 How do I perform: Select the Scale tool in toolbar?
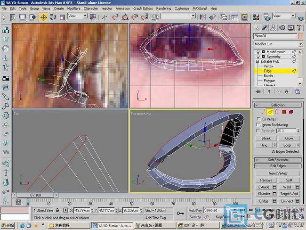tap(62, 17)
